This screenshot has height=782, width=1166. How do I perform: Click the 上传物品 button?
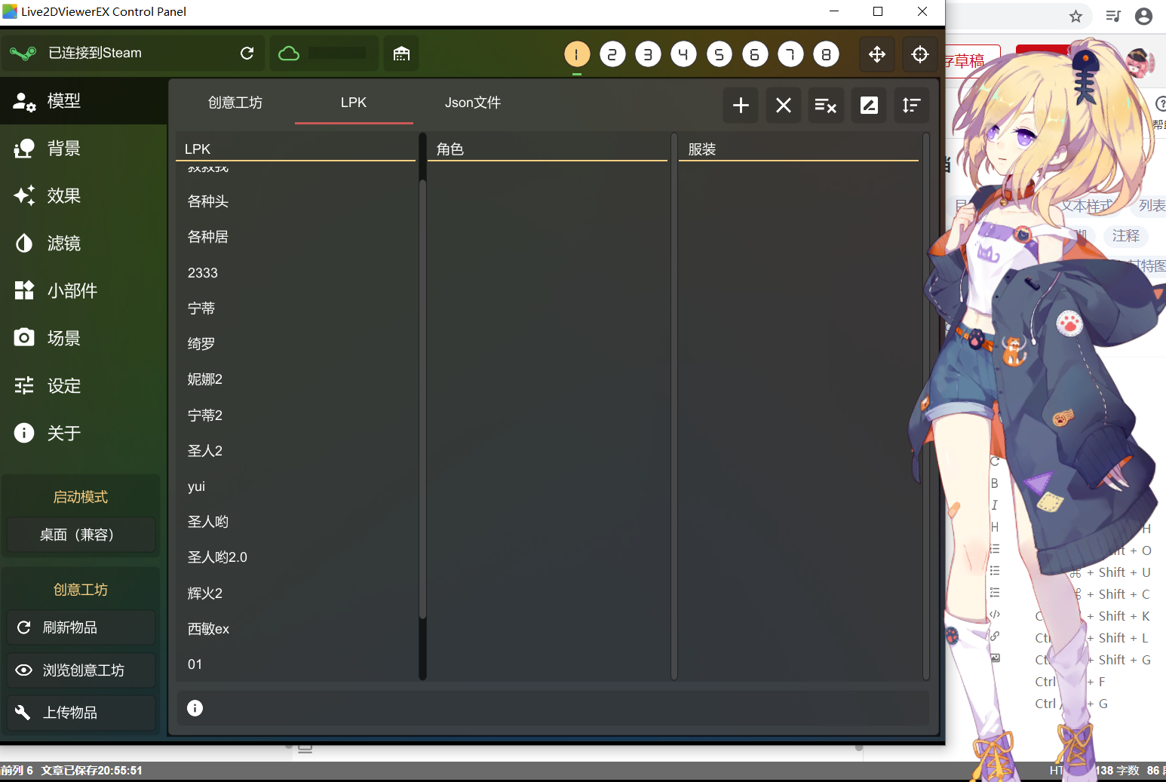[81, 713]
